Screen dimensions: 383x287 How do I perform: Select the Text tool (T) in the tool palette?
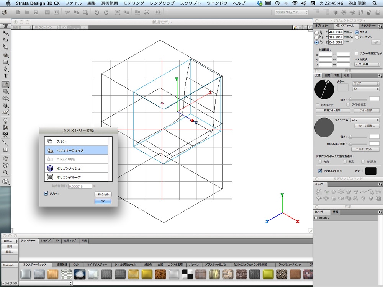5,76
